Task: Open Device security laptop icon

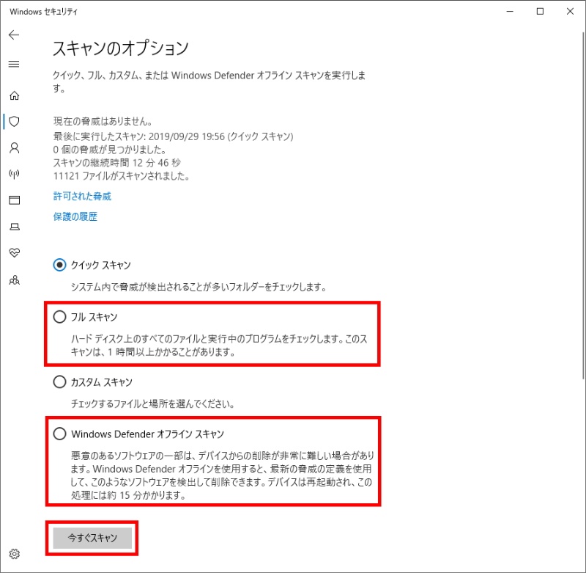Action: [x=13, y=227]
